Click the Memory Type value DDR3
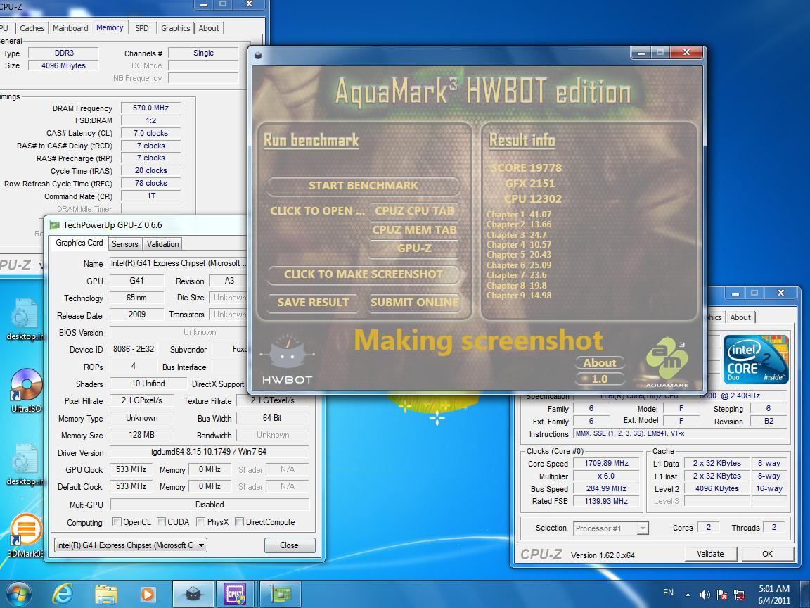This screenshot has height=608, width=810. (63, 53)
